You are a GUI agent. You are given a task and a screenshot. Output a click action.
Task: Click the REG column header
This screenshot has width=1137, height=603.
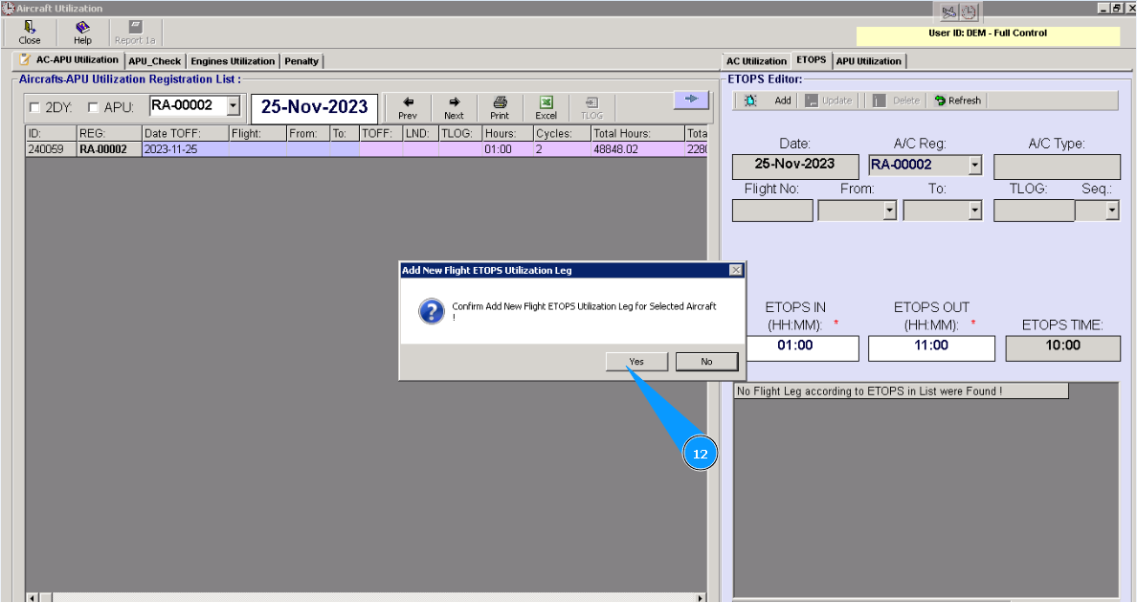pos(109,133)
